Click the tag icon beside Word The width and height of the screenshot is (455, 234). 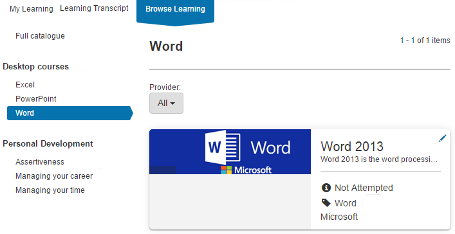coord(326,203)
